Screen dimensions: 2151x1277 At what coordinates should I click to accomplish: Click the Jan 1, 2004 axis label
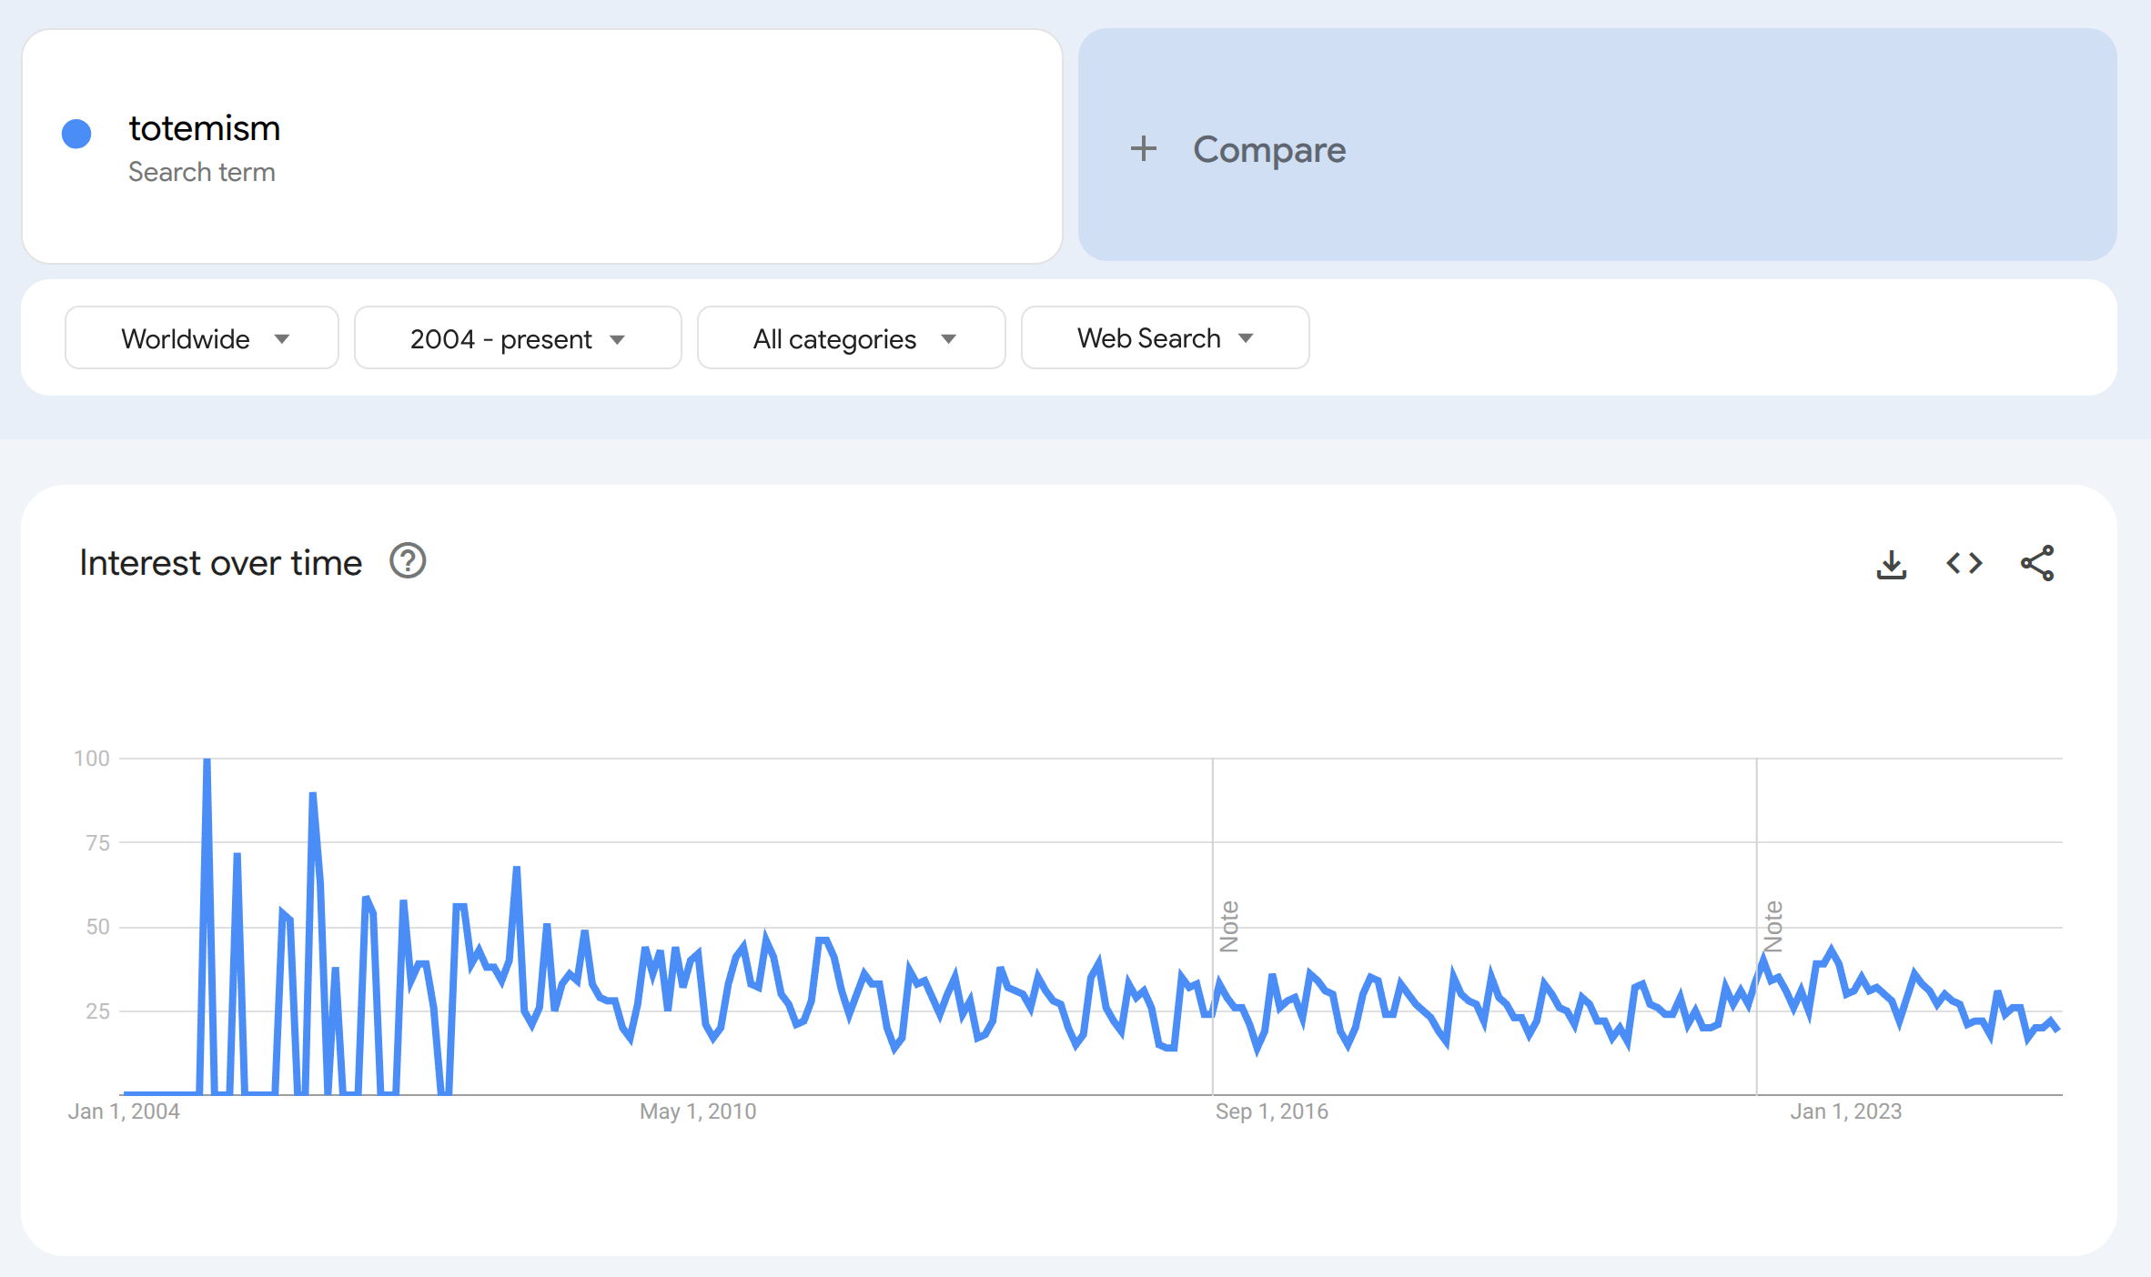[x=124, y=1111]
